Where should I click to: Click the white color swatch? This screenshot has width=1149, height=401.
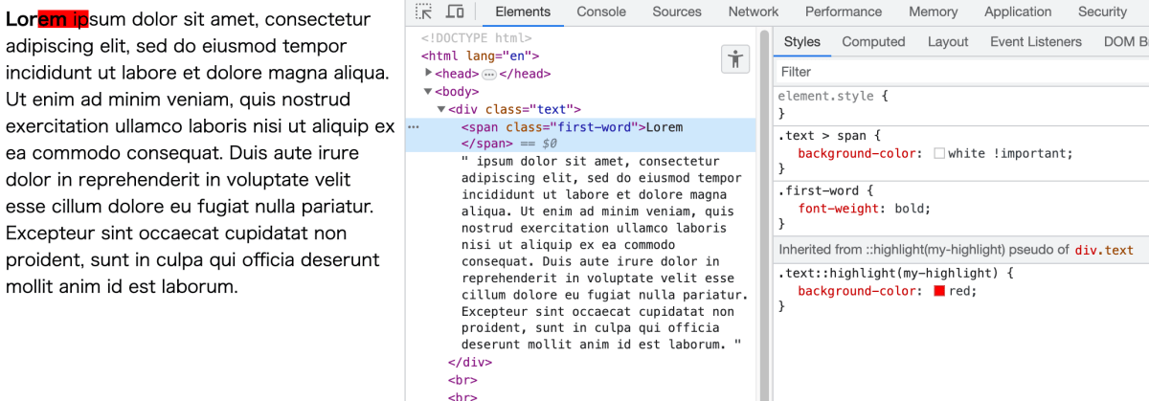[939, 153]
